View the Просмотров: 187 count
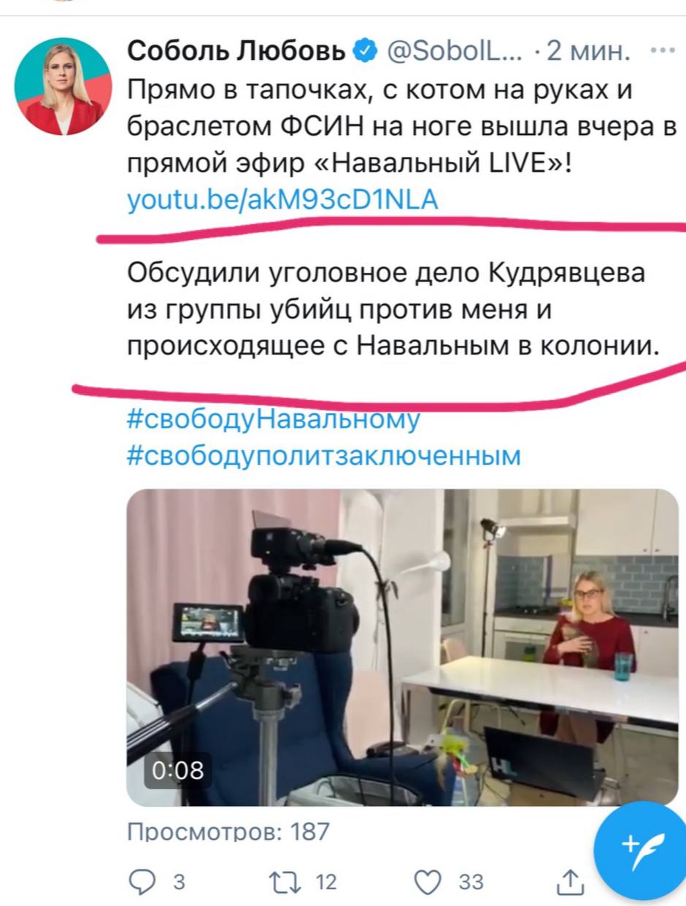 click(x=228, y=831)
